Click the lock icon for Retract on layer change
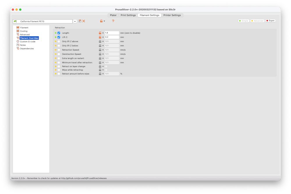Screen dimensions: 291x194 [100, 66]
